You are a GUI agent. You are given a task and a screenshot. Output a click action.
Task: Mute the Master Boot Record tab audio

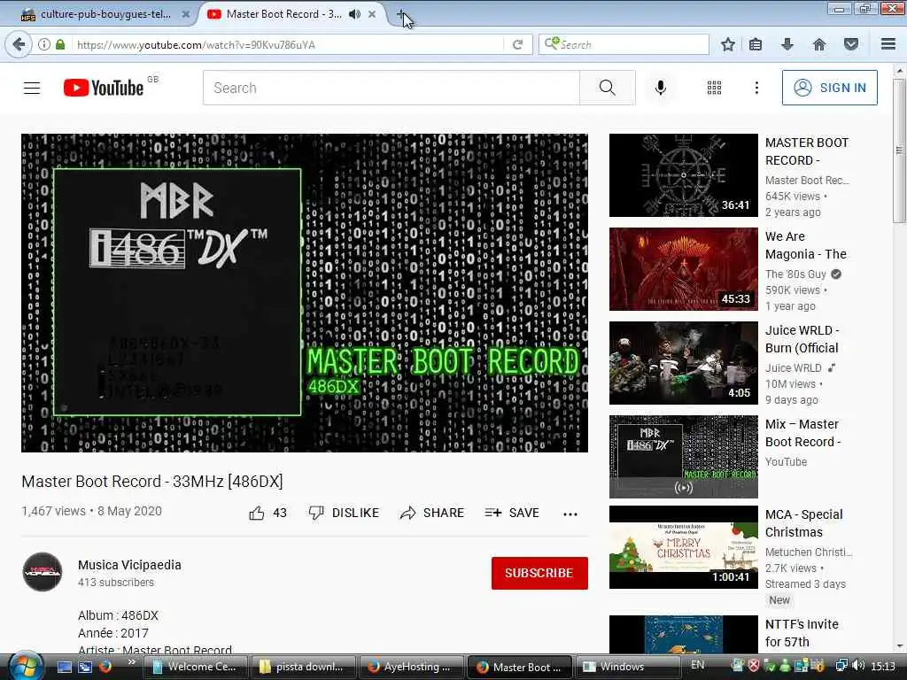click(x=354, y=14)
